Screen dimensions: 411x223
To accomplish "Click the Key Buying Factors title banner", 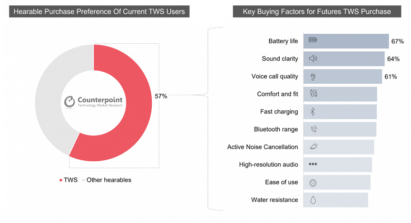I will click(316, 11).
